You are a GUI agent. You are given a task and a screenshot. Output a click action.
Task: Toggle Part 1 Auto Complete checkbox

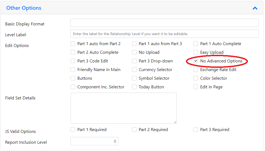[x=196, y=44]
